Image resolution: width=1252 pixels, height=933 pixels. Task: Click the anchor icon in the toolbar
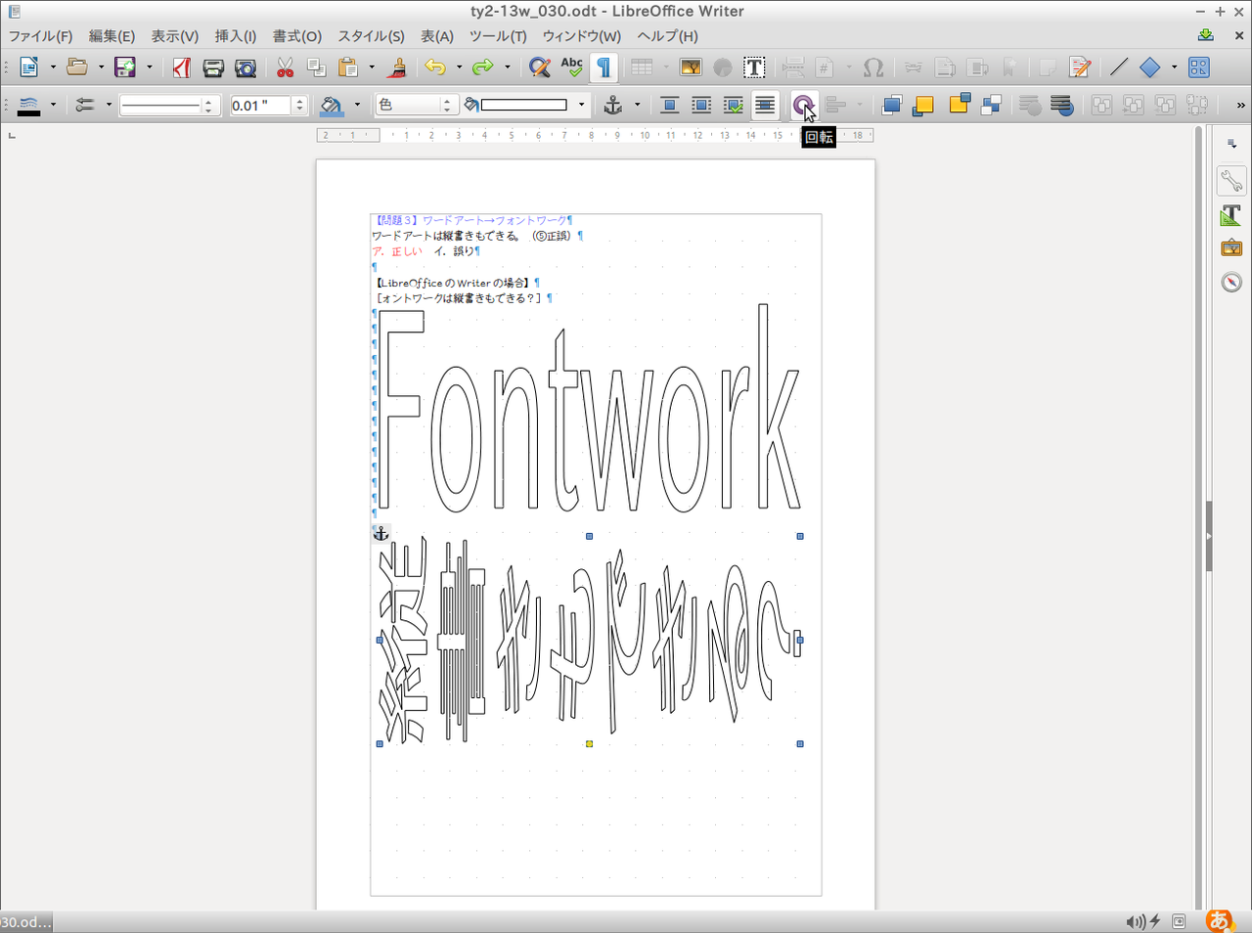[613, 106]
